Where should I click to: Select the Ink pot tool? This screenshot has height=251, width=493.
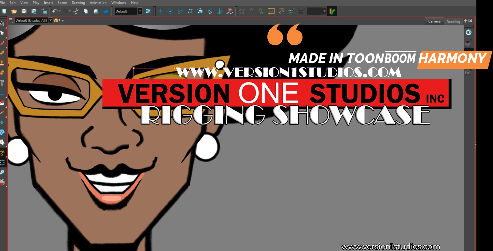point(2,182)
